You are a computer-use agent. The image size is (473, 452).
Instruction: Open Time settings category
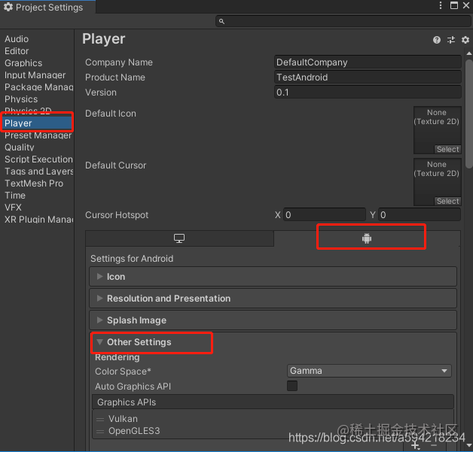point(36,196)
